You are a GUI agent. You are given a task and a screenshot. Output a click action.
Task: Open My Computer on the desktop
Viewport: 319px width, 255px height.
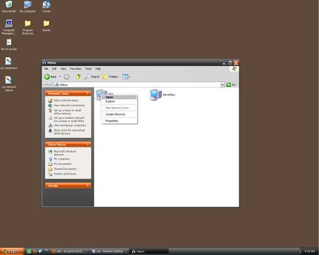click(x=27, y=6)
